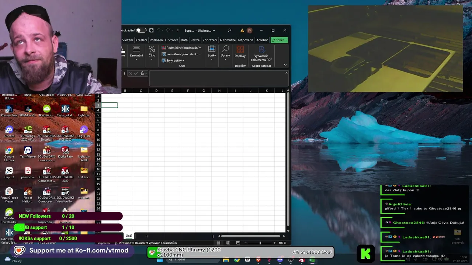The image size is (472, 265).
Task: Select the List1 sheet tab
Action: (129, 236)
